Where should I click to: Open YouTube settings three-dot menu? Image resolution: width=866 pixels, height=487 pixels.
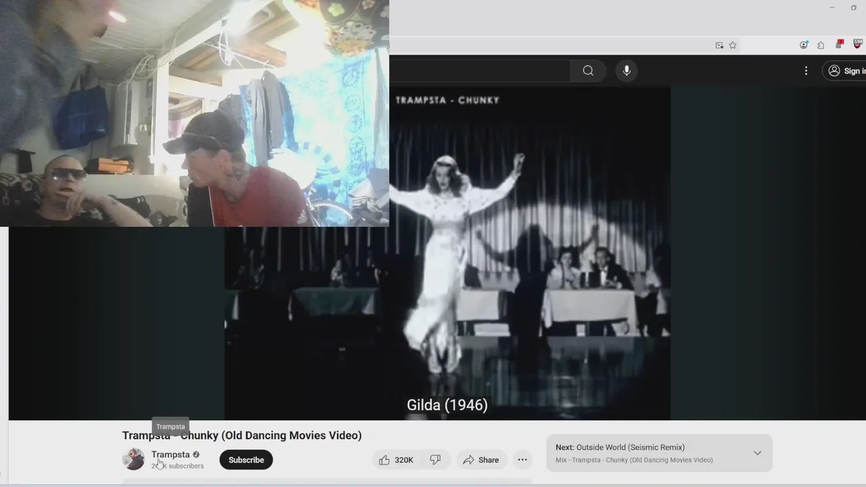coord(806,71)
